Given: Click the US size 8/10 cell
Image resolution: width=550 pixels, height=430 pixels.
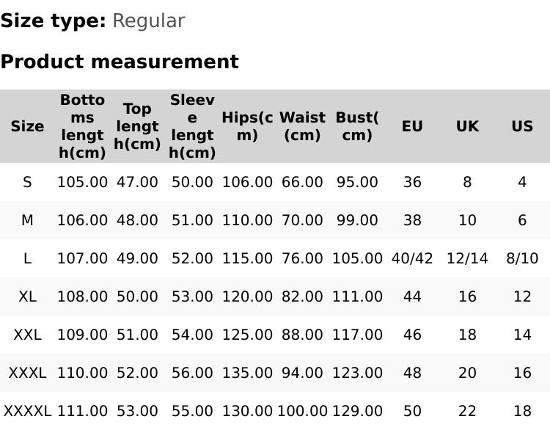Looking at the screenshot, I should coord(522,258).
